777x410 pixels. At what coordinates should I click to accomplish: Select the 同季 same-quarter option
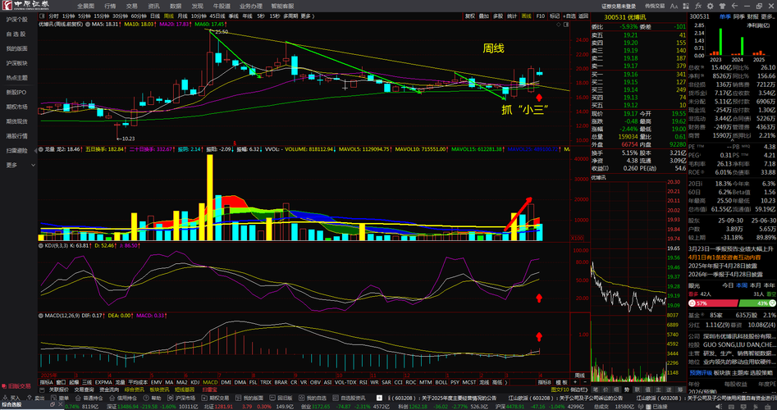[x=738, y=16]
